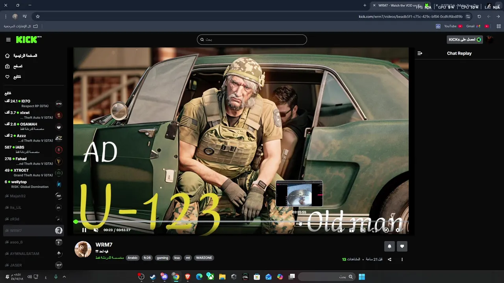This screenshot has width=504, height=283.
Task: Open Following in sidebar
Action: pos(13,77)
